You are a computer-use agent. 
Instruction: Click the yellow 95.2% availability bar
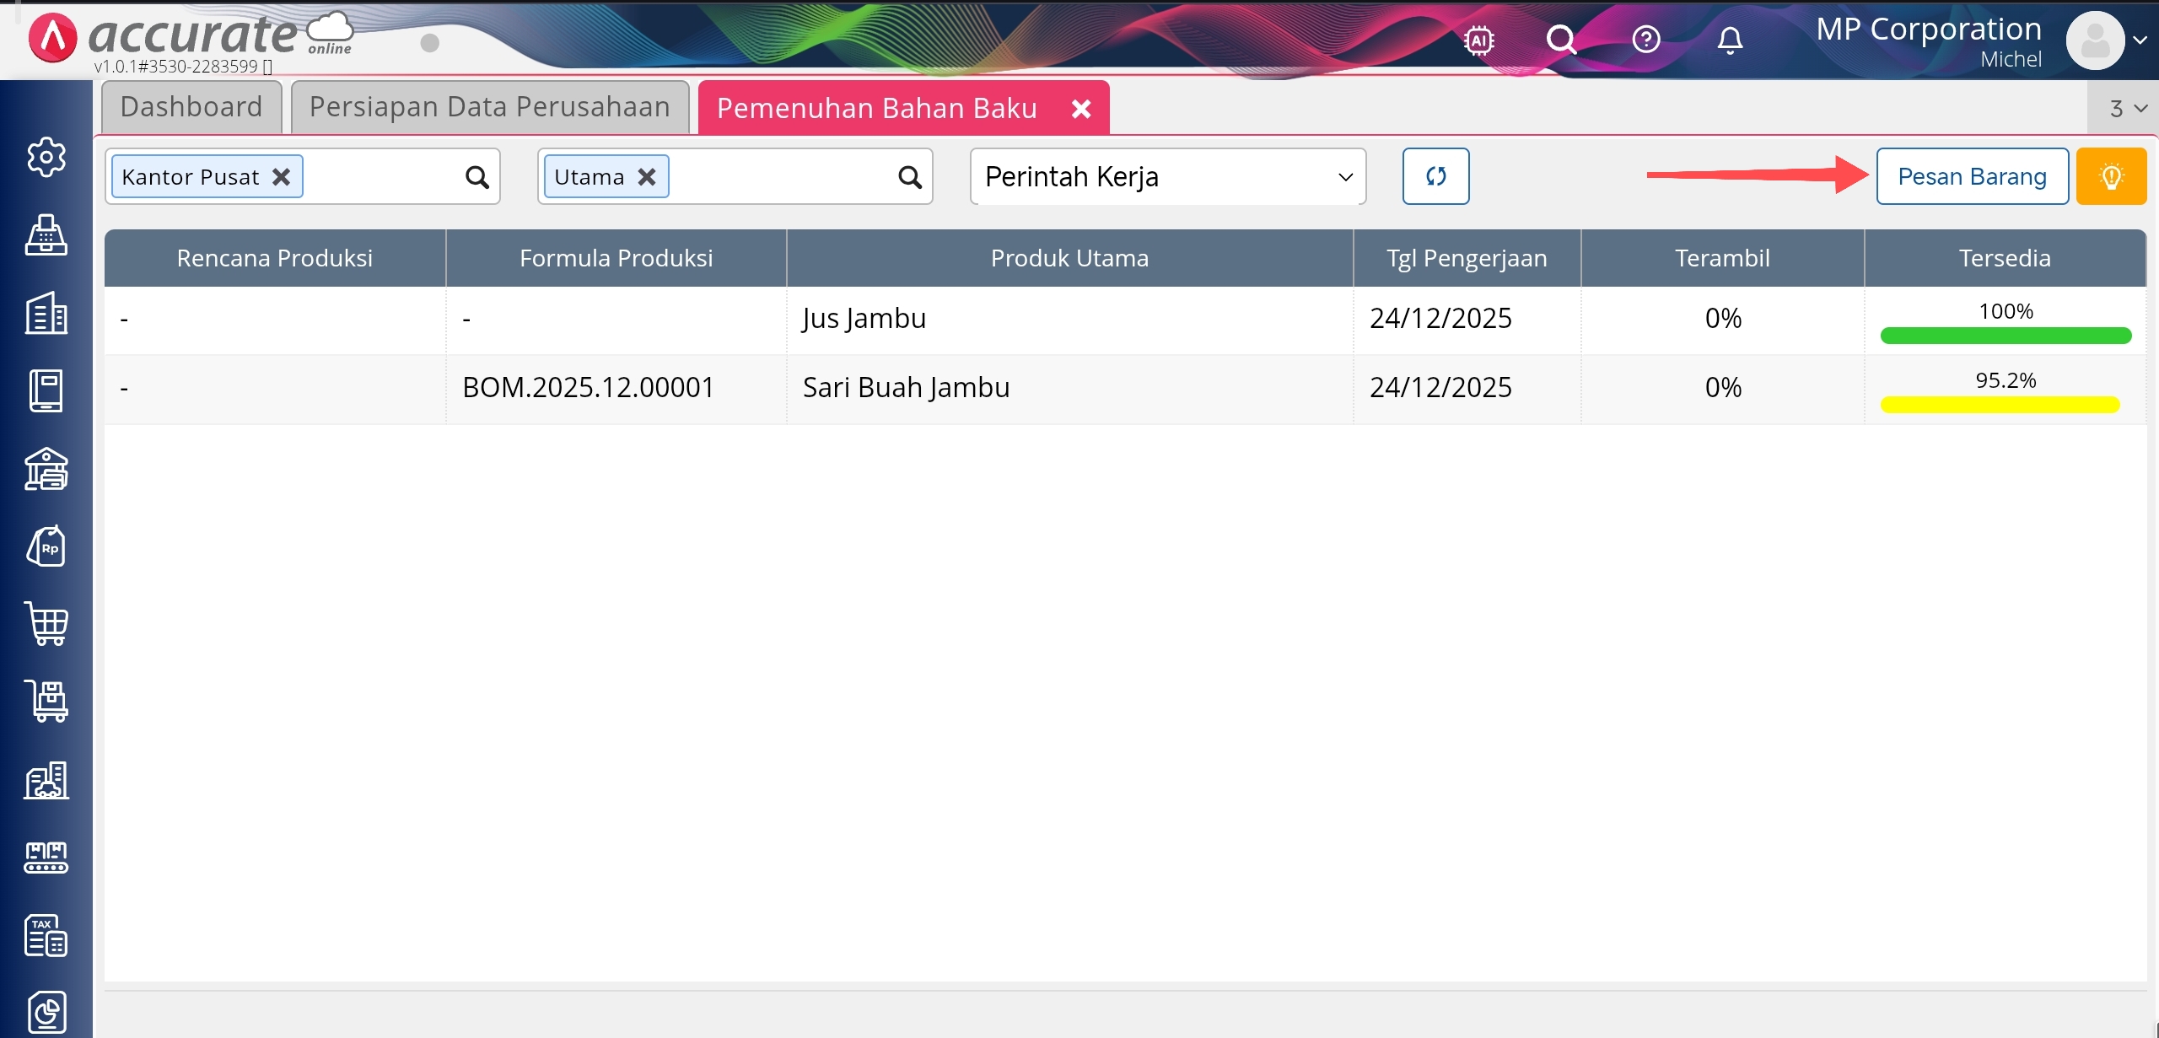tap(2000, 405)
